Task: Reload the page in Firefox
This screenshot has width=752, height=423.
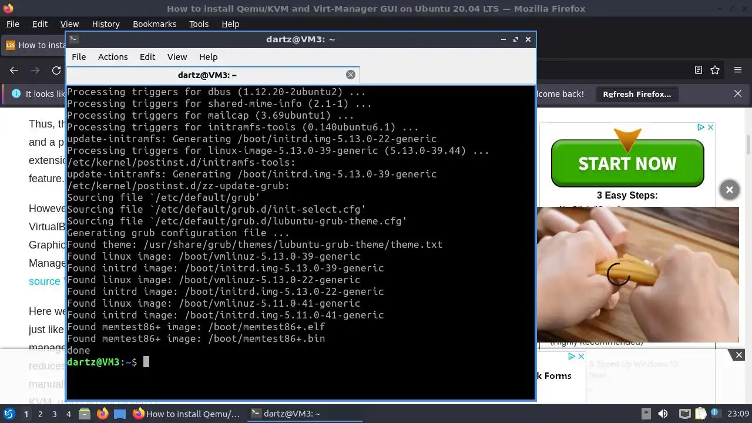Action: pyautogui.click(x=56, y=70)
